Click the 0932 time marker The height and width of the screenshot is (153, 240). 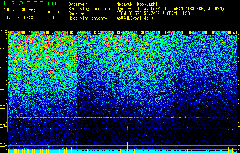click(49, 33)
